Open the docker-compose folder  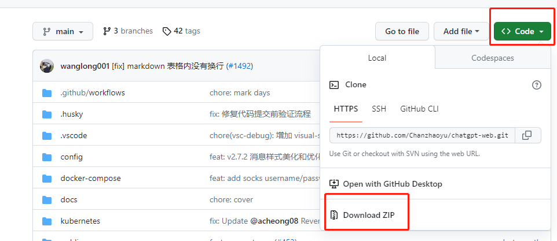click(90, 178)
